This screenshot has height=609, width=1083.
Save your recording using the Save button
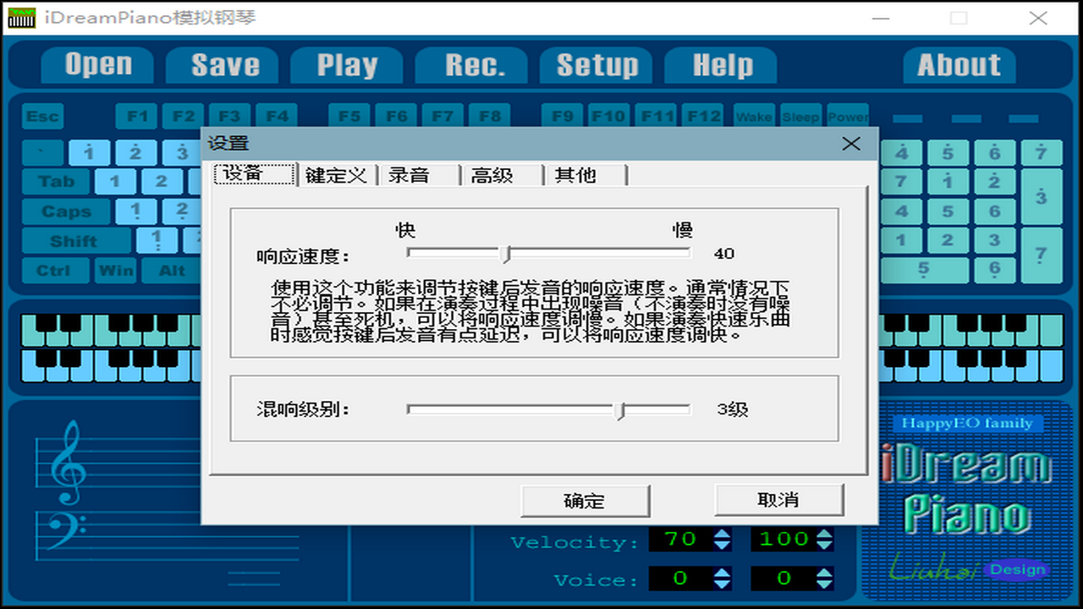pos(221,64)
